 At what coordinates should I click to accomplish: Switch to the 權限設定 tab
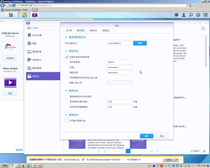(x=93, y=30)
